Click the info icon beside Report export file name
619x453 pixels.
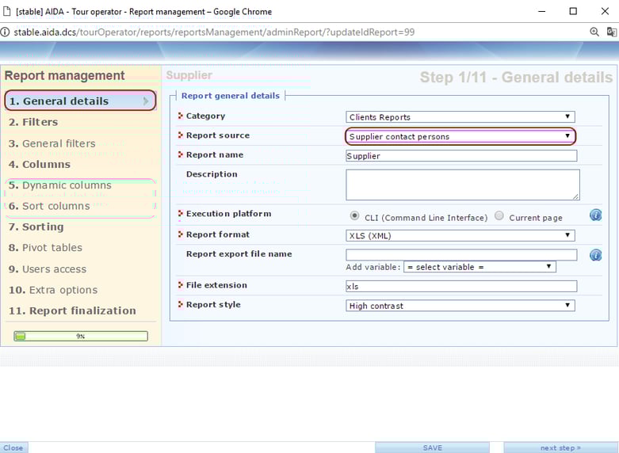click(x=595, y=255)
